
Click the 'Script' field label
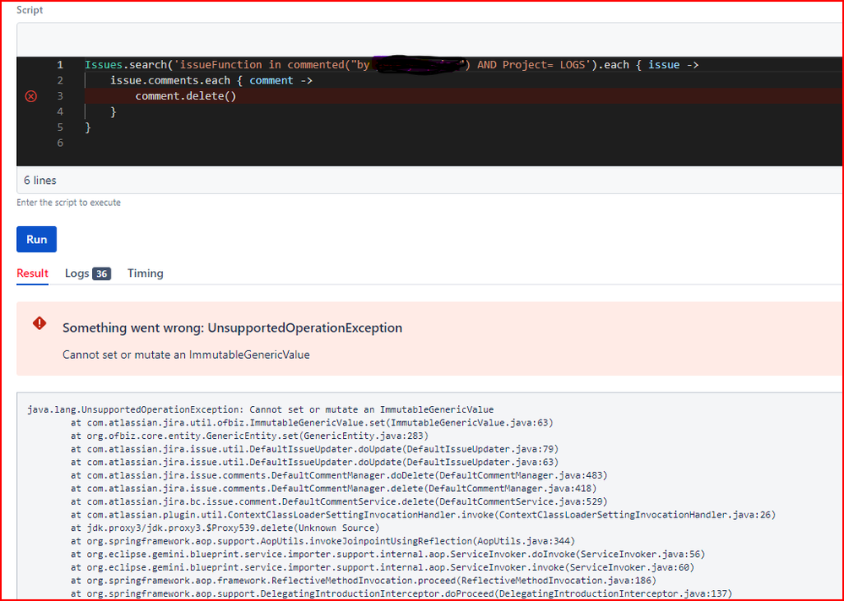point(30,10)
